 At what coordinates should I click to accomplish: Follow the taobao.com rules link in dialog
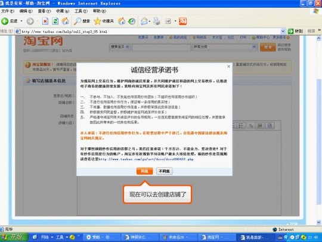coord(146,159)
